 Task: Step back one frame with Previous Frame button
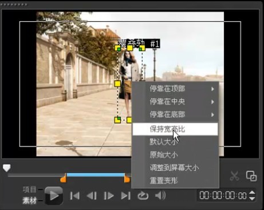tap(92, 196)
